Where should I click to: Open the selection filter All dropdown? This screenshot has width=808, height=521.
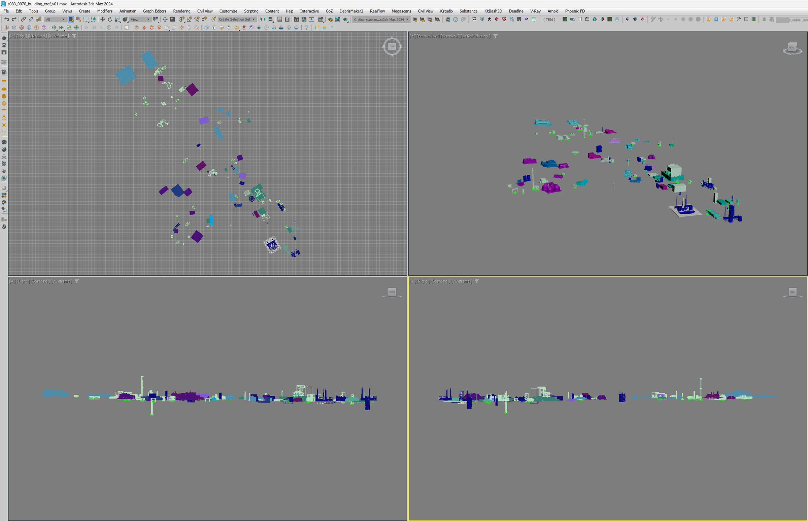click(x=55, y=19)
